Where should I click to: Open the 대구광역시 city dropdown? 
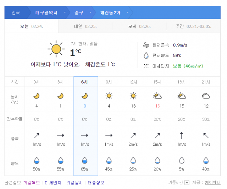coord(65,12)
